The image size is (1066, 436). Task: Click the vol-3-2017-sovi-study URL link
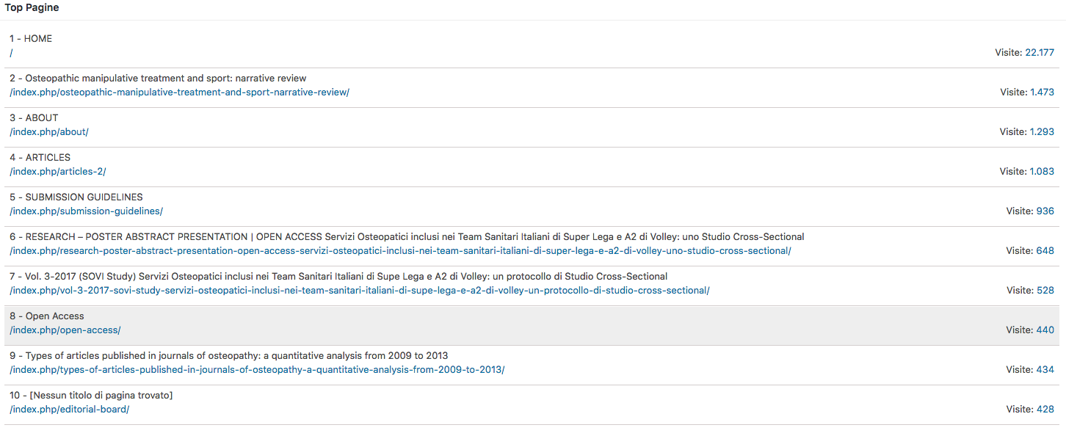click(x=359, y=291)
